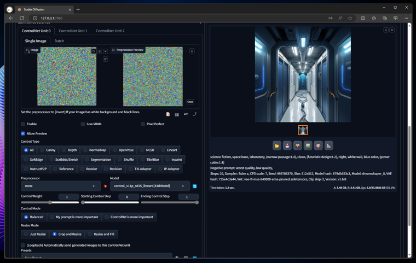Open browser collections icon
This screenshot has height=263, width=416.
coord(385,18)
